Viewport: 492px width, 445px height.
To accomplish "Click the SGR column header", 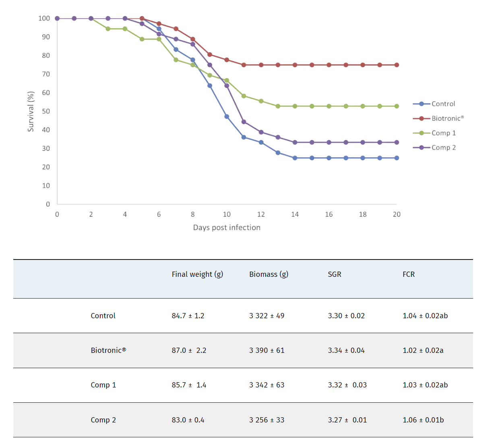I will (x=334, y=274).
